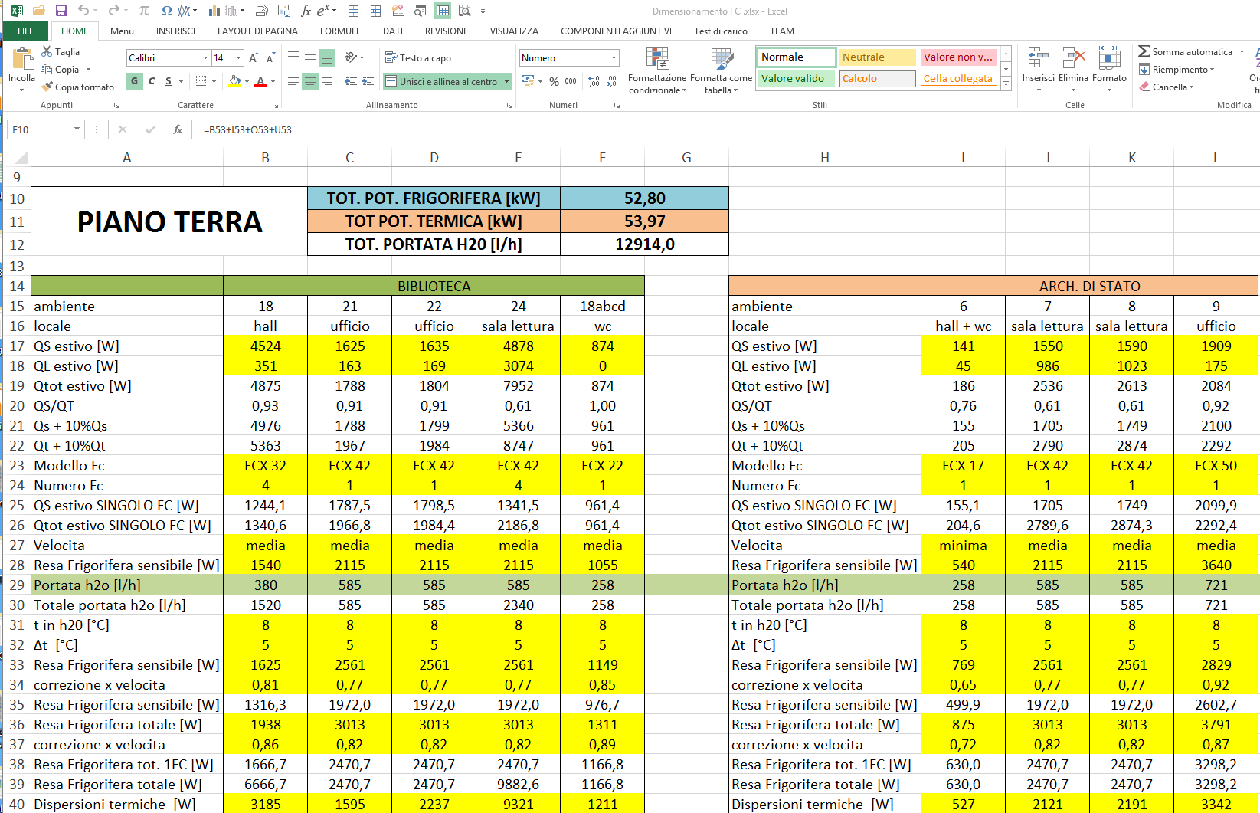The image size is (1260, 813).
Task: Save the workbook using the floppy disk icon
Action: (x=61, y=11)
